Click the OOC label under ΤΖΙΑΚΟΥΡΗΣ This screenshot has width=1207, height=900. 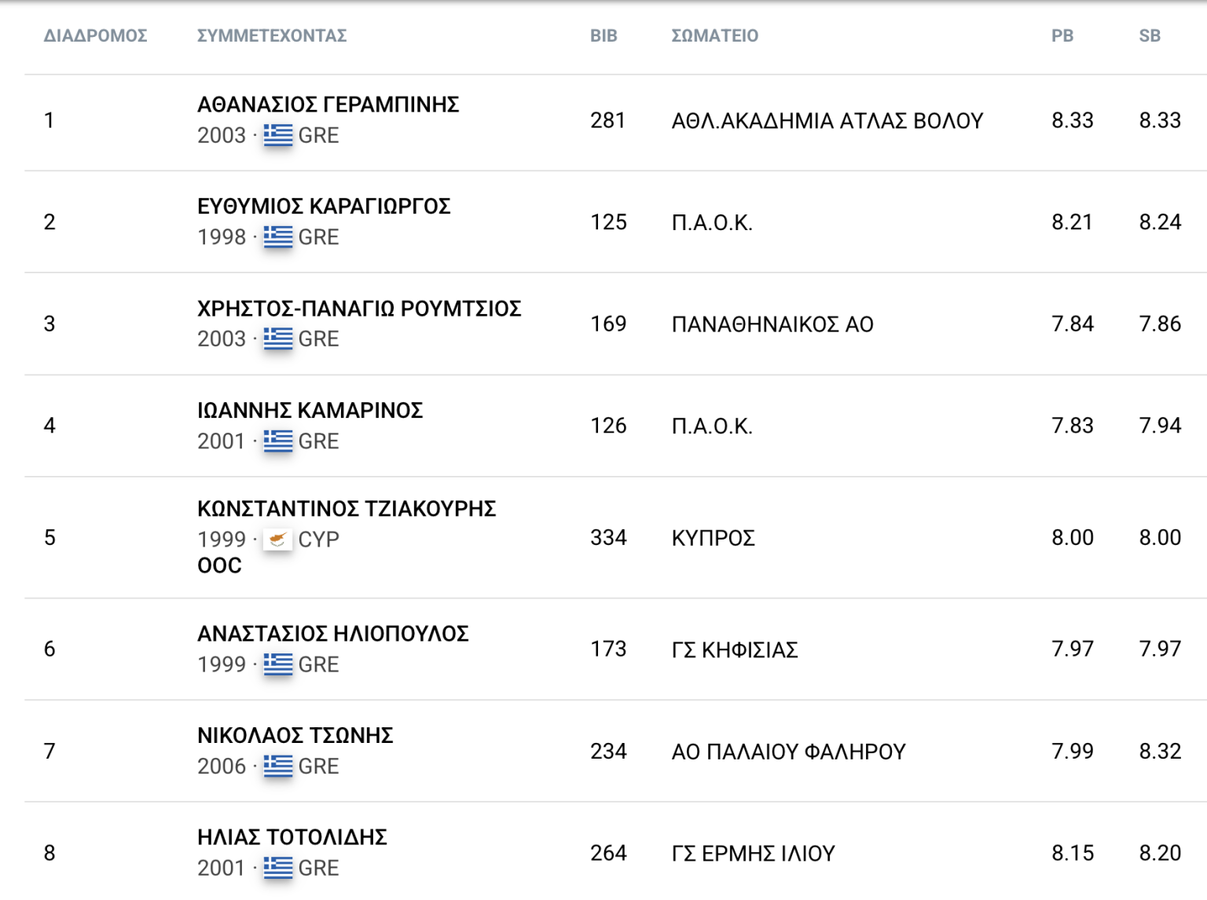219,565
